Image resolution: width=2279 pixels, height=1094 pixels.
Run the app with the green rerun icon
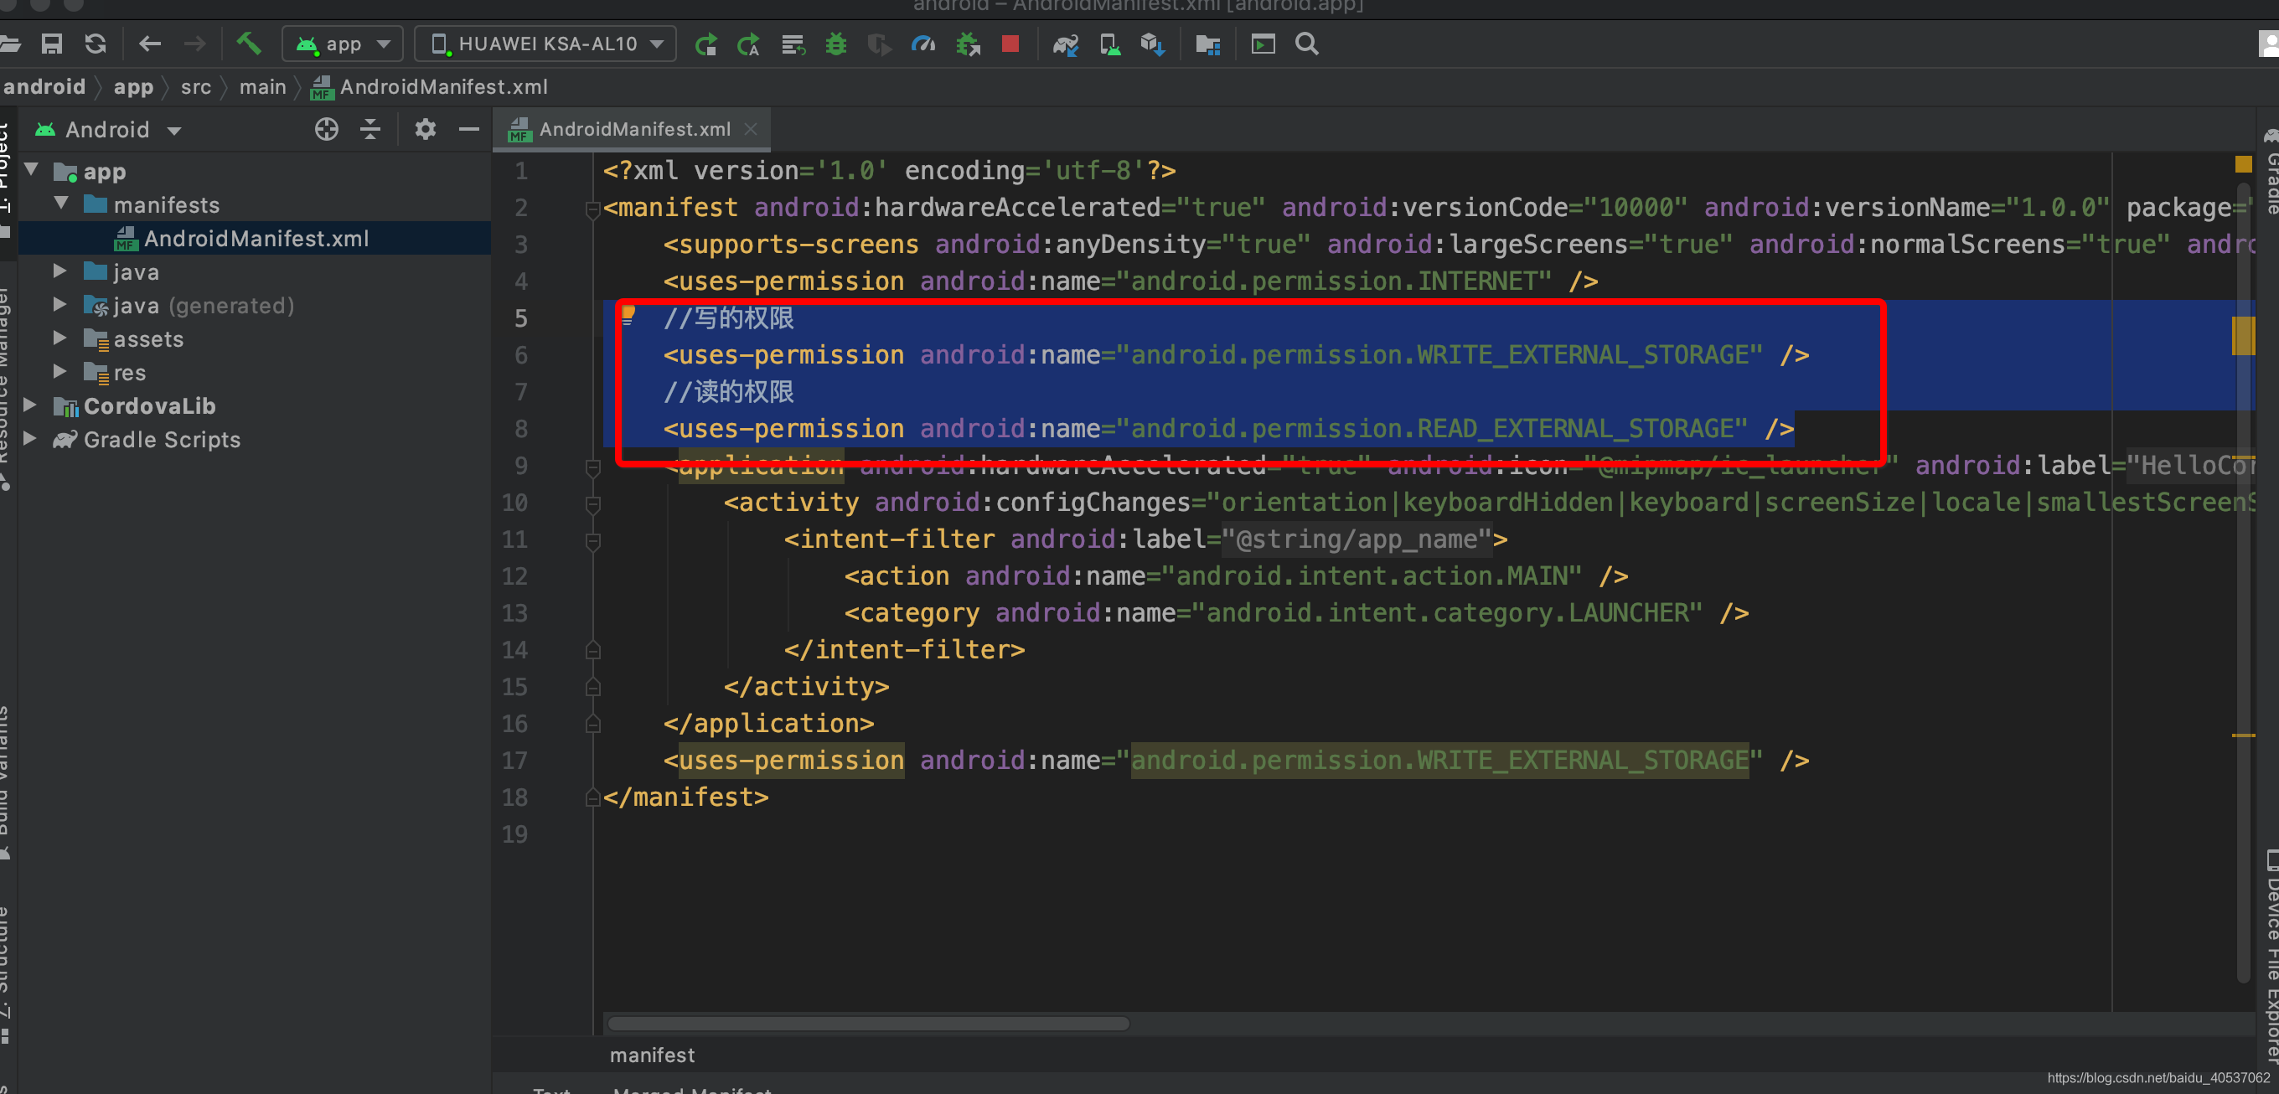click(x=706, y=44)
